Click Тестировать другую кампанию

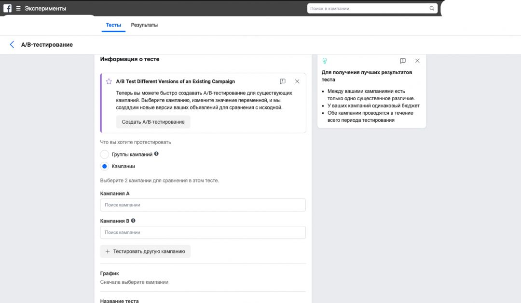pos(145,251)
